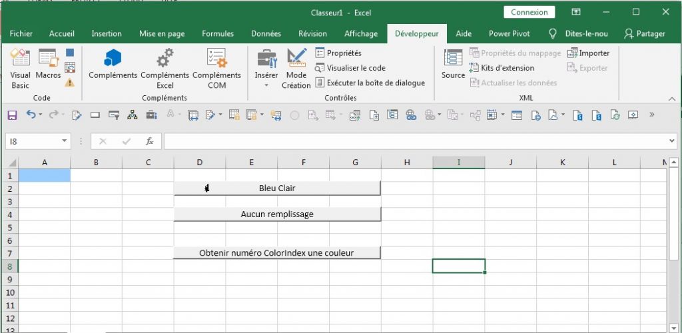Open the XML Source pane
This screenshot has width=682, height=333.
(x=453, y=64)
